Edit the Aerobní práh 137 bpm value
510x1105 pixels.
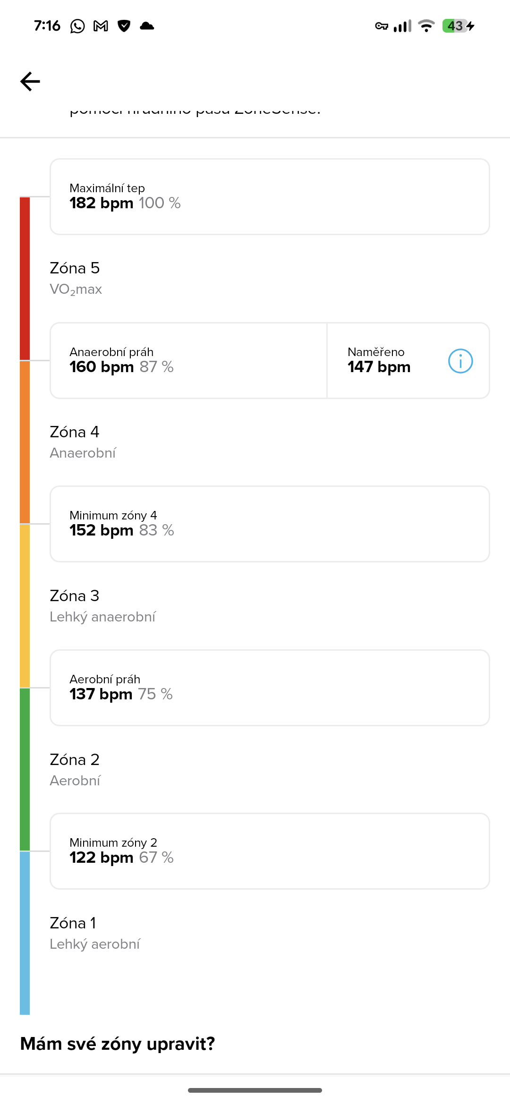269,688
